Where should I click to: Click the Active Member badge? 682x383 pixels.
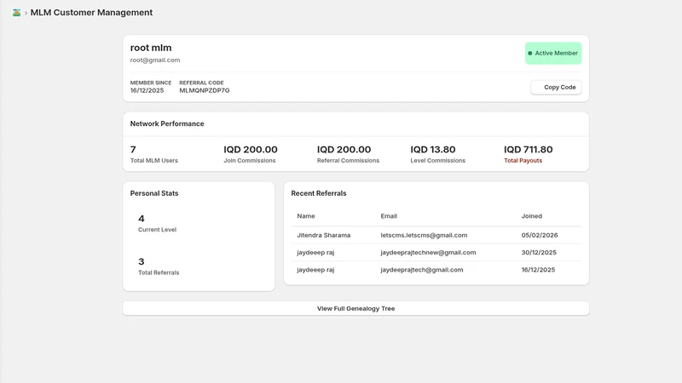[553, 53]
